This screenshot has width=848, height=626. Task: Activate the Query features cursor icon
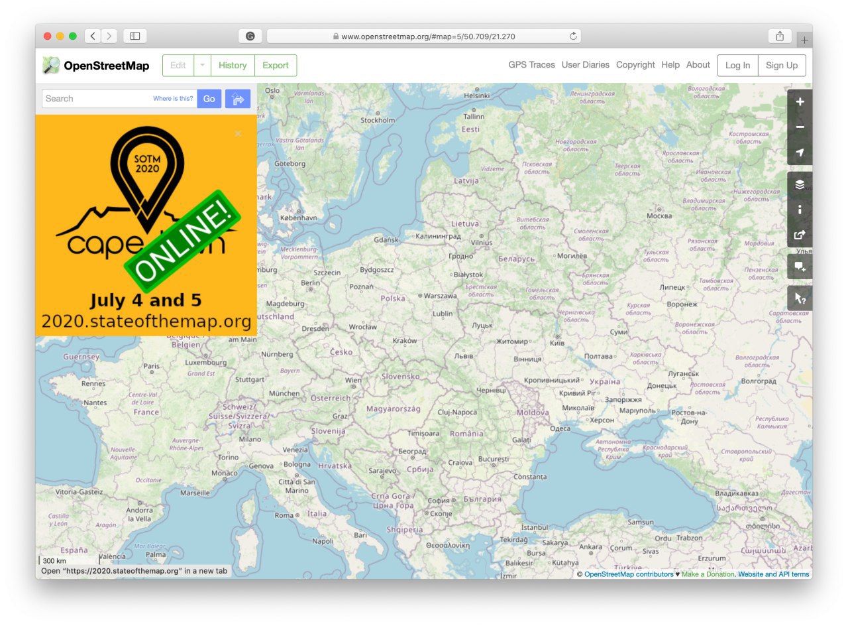[800, 298]
